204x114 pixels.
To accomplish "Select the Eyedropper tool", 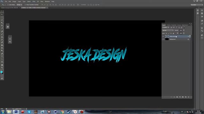I will (x=2, y=28).
